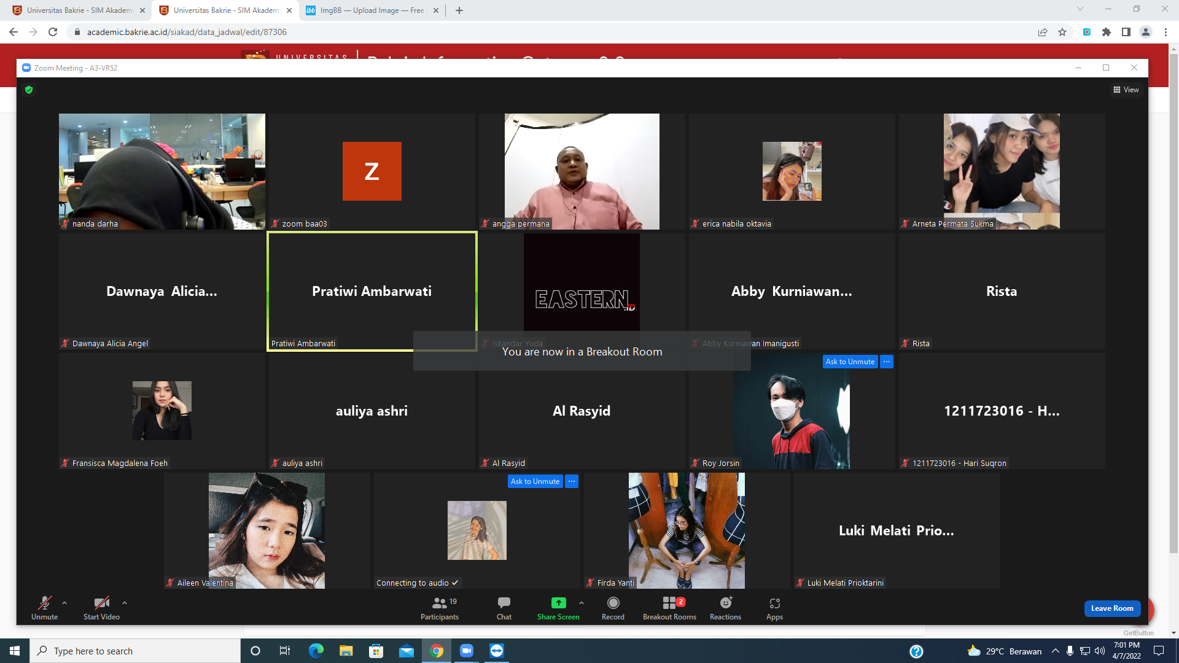Screen dimensions: 1179x663
Task: Reload the current Chrome page
Action: pos(53,32)
